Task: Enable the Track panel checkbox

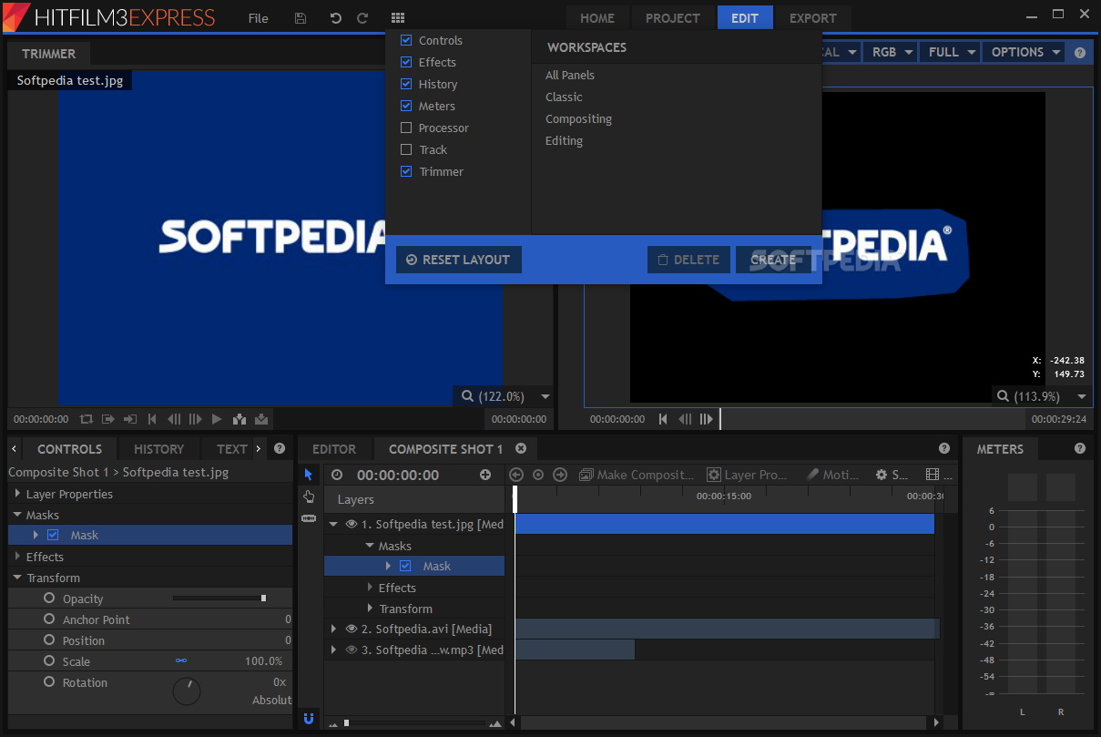Action: coord(406,149)
